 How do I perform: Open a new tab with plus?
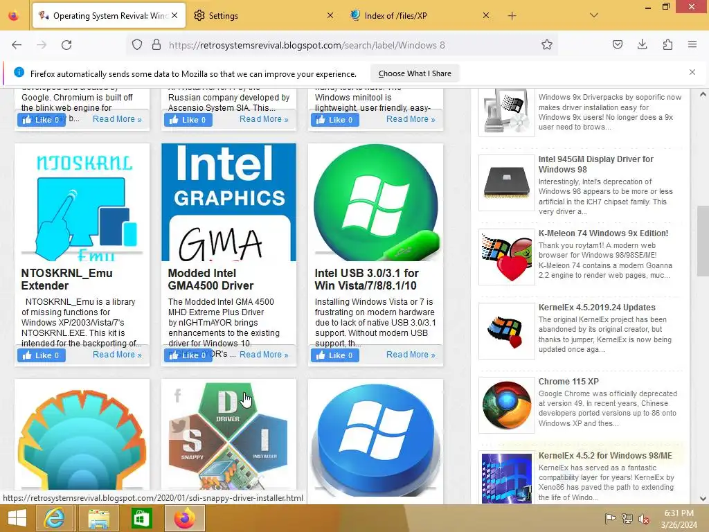(512, 16)
